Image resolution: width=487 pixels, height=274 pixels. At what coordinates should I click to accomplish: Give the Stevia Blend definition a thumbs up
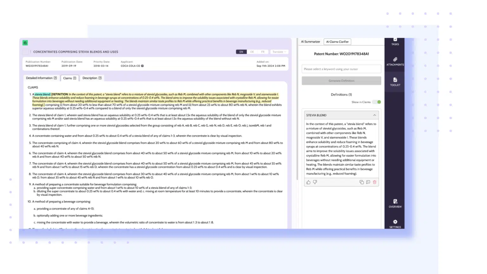pyautogui.click(x=308, y=182)
